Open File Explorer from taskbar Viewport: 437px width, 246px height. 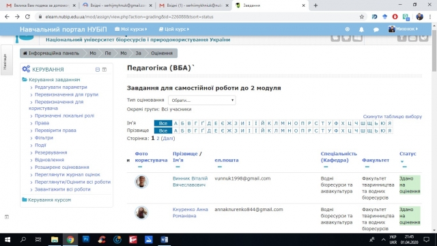click(55, 240)
